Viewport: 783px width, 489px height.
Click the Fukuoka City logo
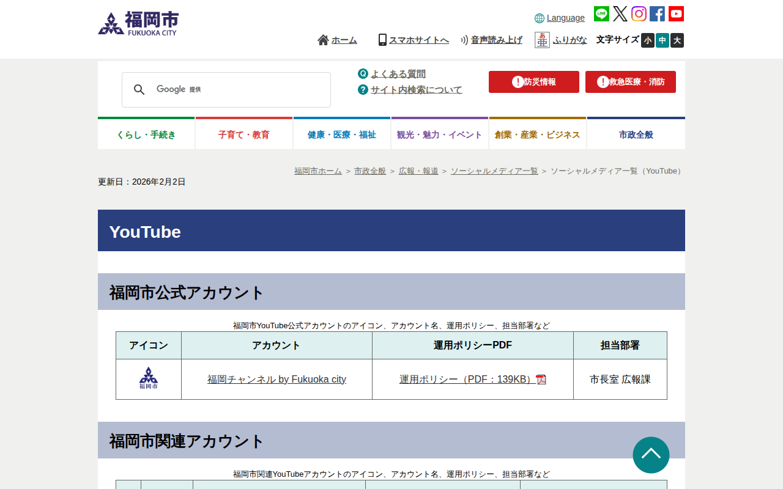pyautogui.click(x=138, y=24)
